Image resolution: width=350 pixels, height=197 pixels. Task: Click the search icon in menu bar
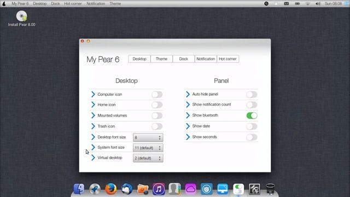266,4
